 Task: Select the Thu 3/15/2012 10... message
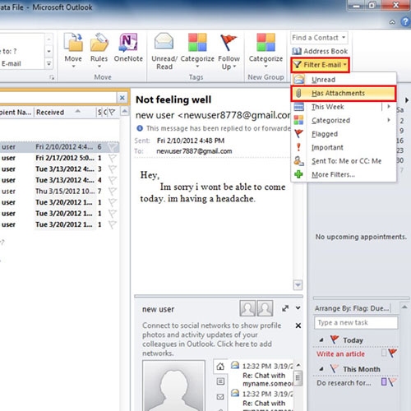(59, 192)
